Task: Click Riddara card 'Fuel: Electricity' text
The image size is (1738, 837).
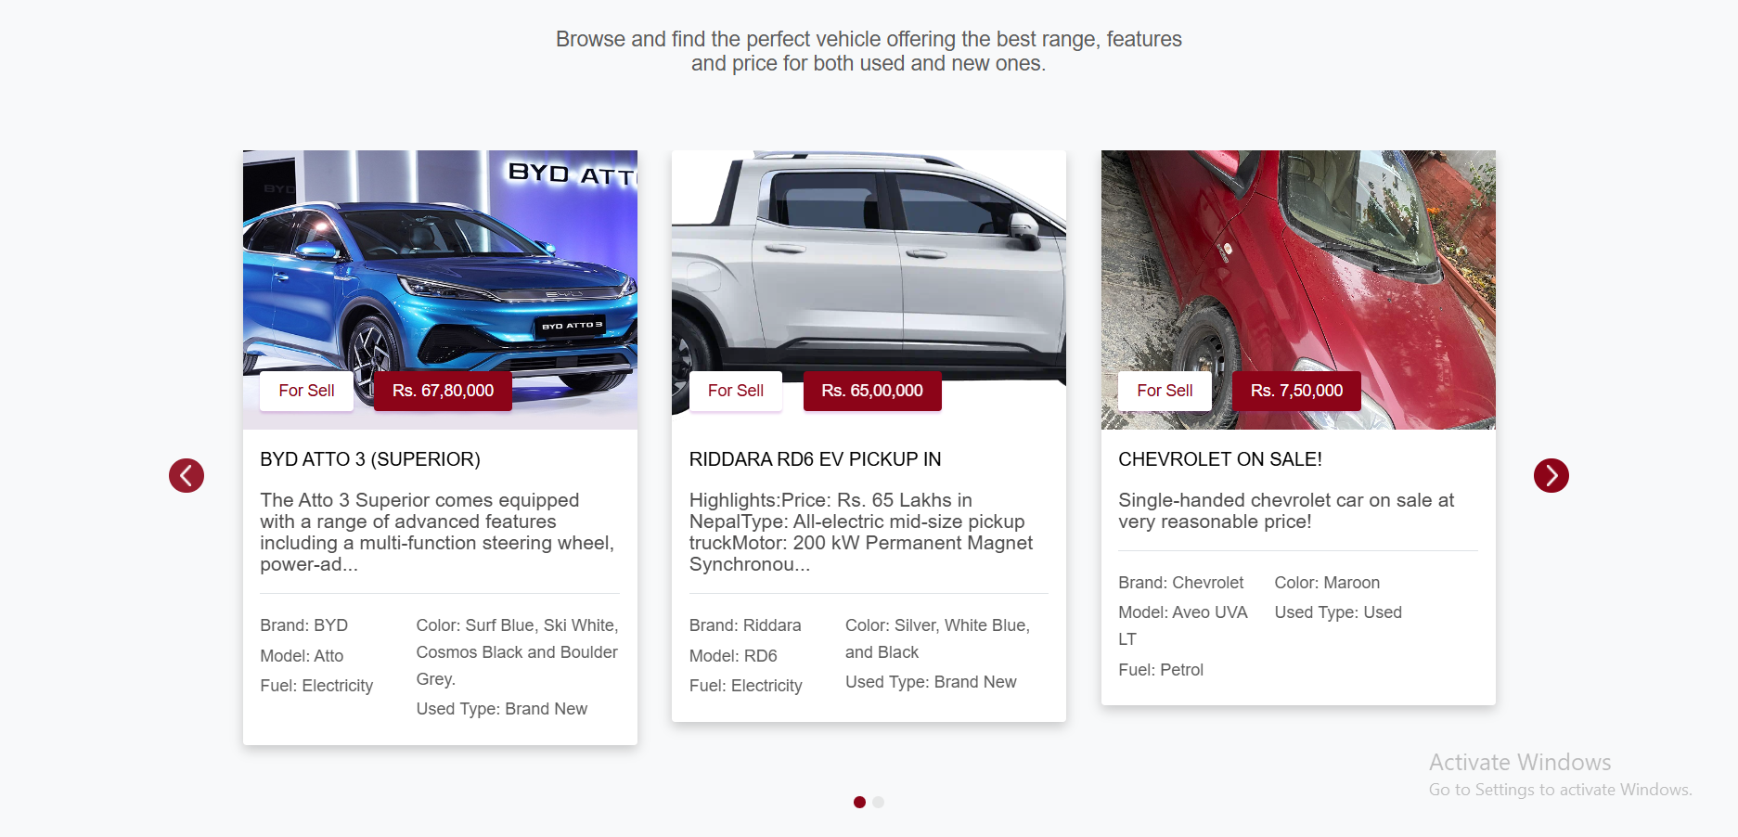Action: click(x=745, y=686)
